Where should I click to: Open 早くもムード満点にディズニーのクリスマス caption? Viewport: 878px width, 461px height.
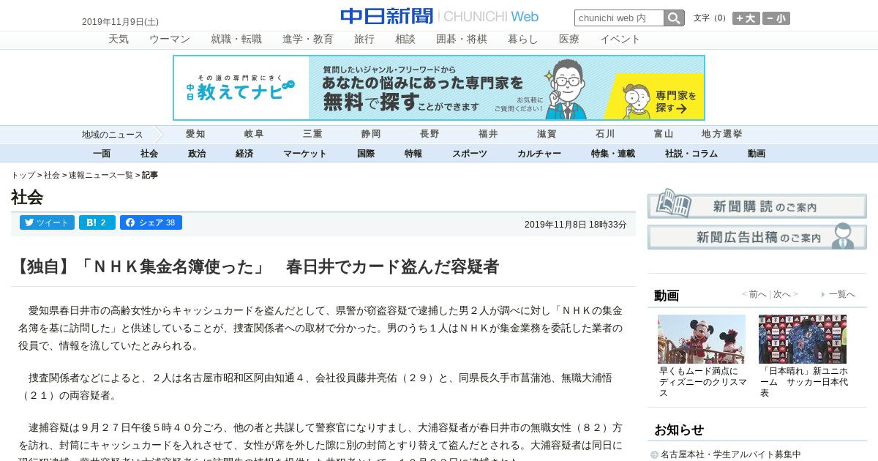tap(703, 382)
